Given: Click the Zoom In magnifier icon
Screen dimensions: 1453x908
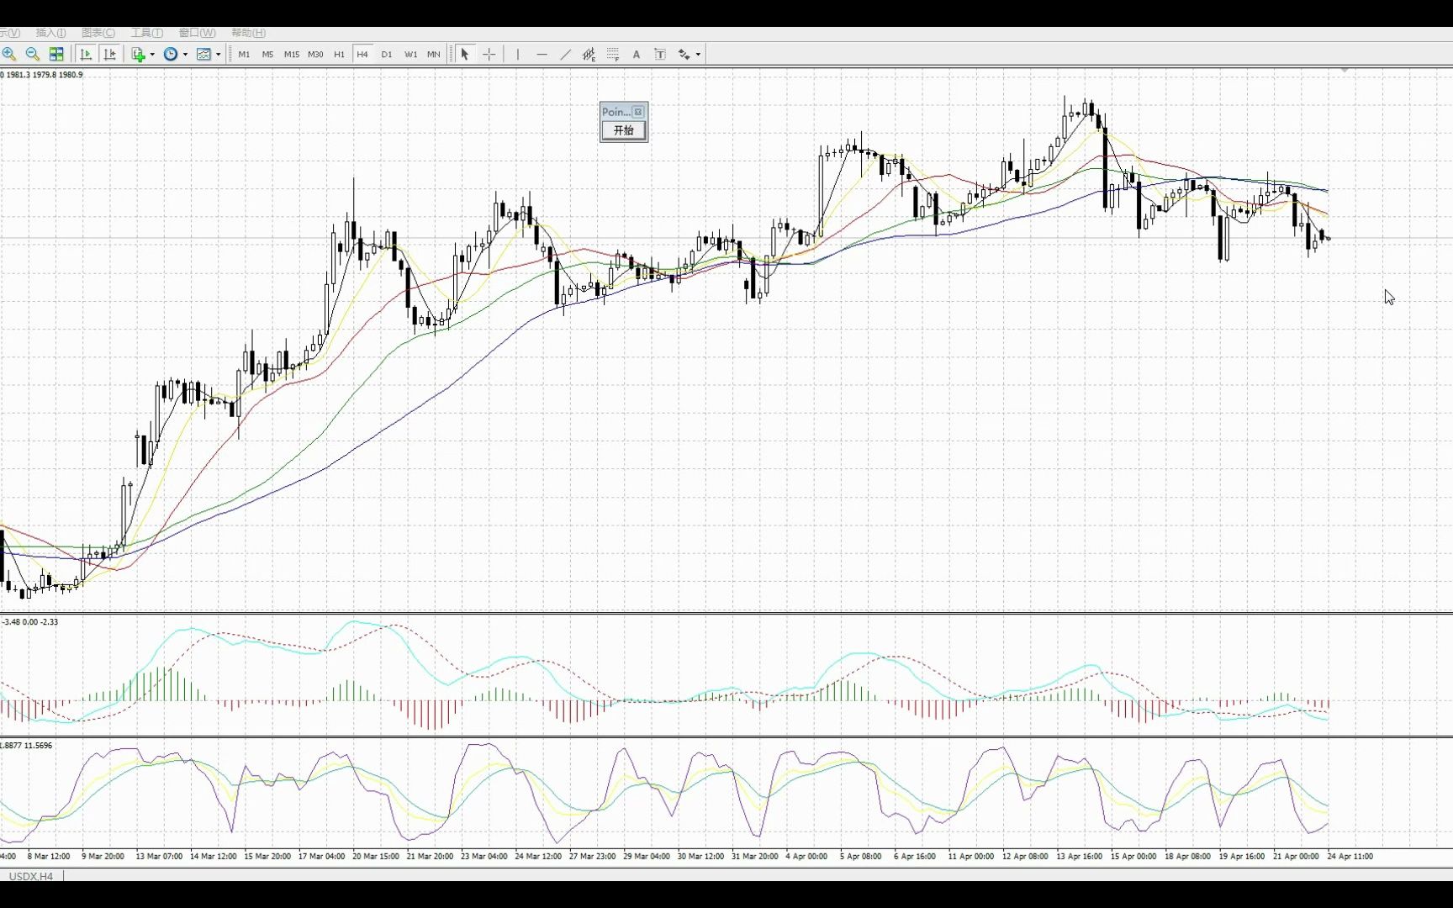Looking at the screenshot, I should click(x=9, y=54).
